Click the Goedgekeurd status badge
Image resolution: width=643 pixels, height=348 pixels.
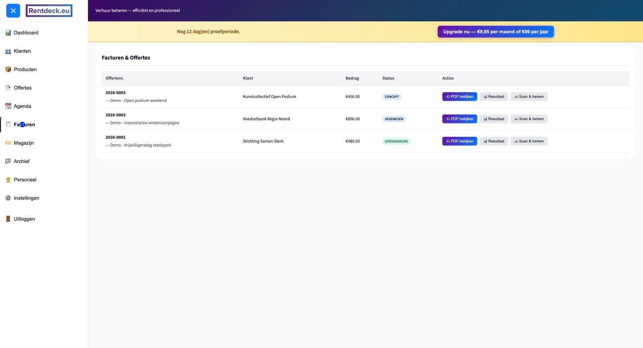pos(396,141)
